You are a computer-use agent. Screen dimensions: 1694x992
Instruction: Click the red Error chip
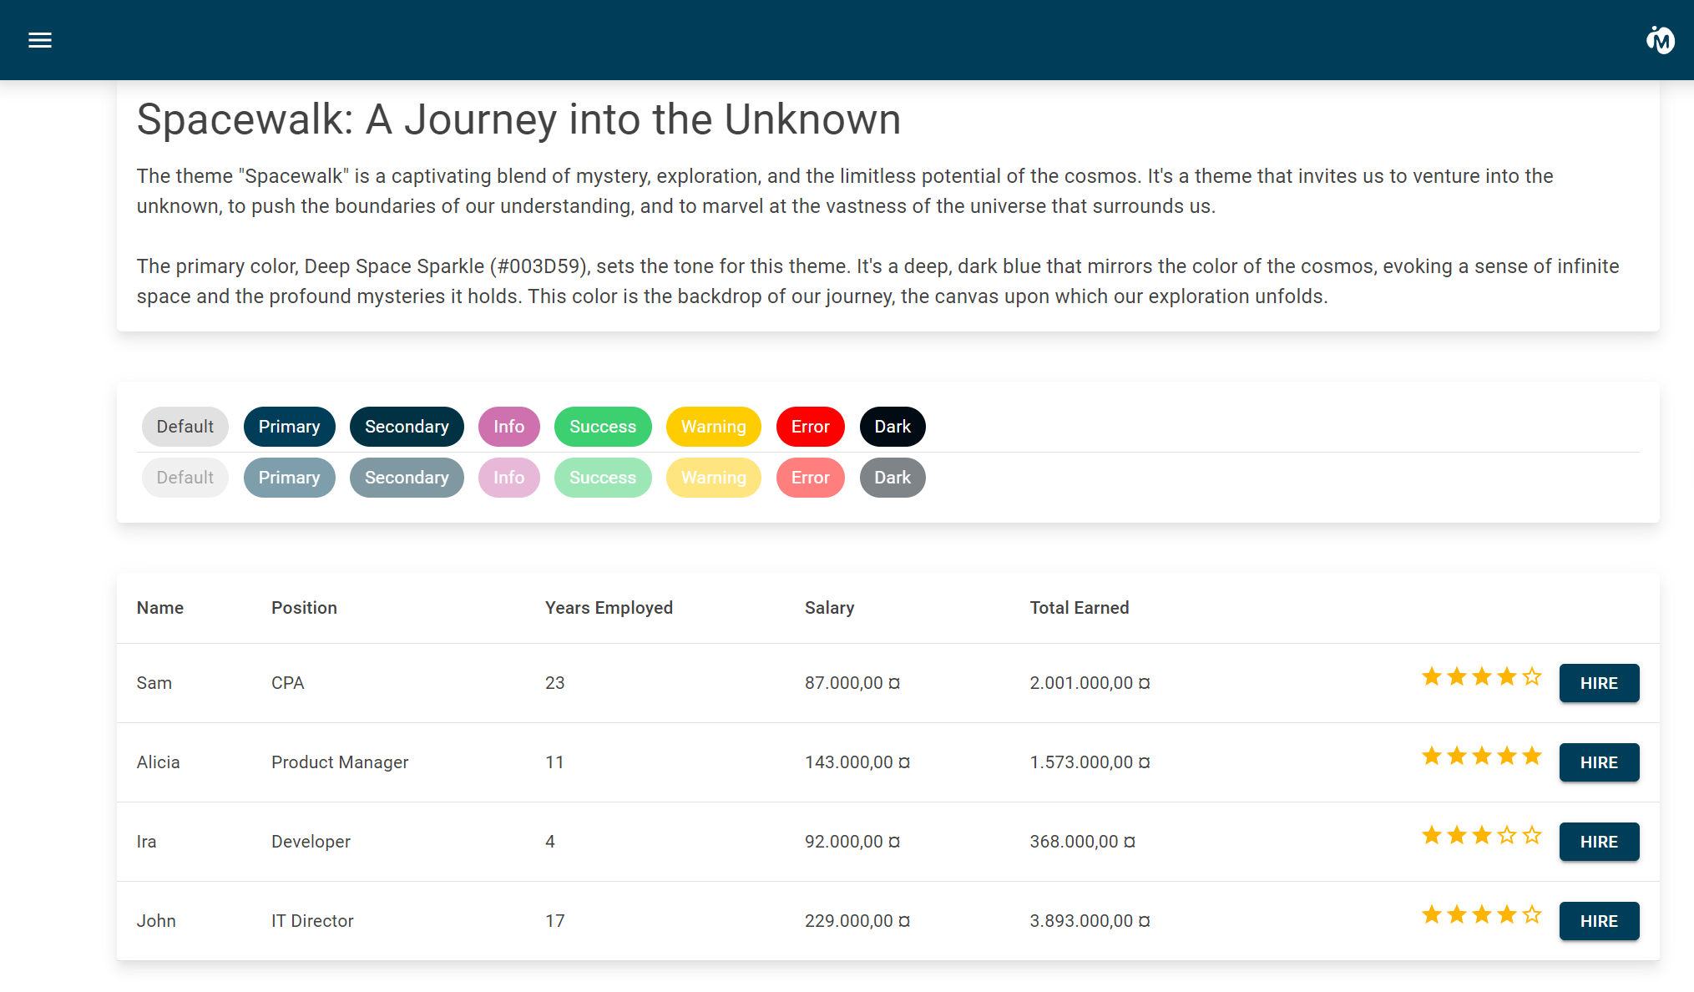pyautogui.click(x=810, y=427)
